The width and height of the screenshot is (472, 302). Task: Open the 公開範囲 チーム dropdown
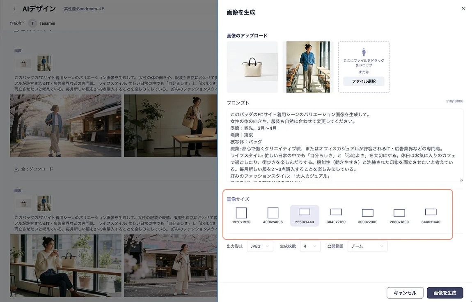tap(367, 246)
